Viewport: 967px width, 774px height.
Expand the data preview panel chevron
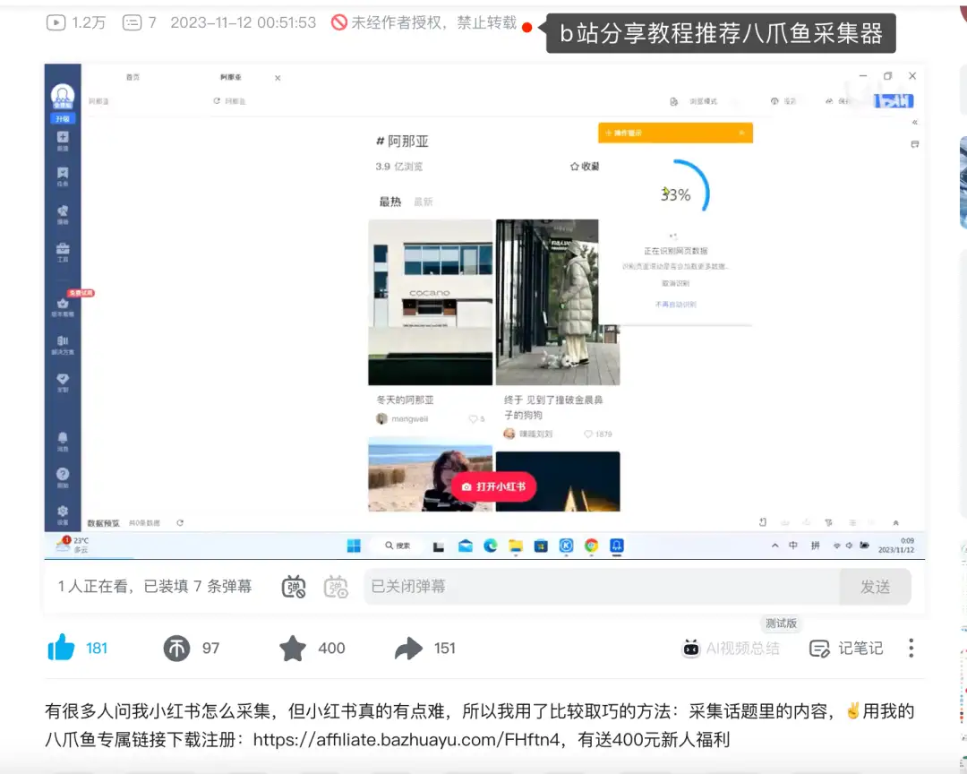895,523
